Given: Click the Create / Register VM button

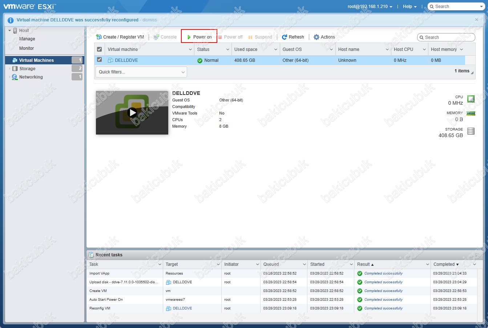Looking at the screenshot, I should [120, 37].
